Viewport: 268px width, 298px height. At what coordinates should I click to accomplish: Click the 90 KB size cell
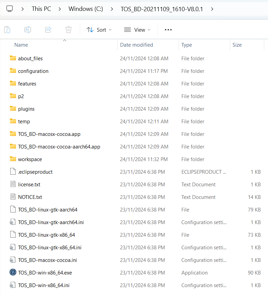[x=254, y=273]
